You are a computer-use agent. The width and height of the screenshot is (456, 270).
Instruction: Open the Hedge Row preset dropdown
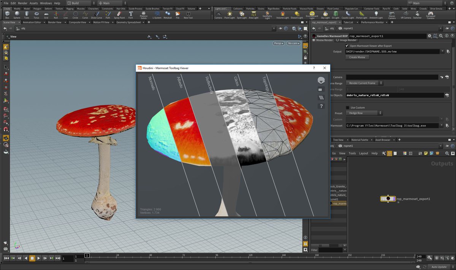(x=364, y=113)
